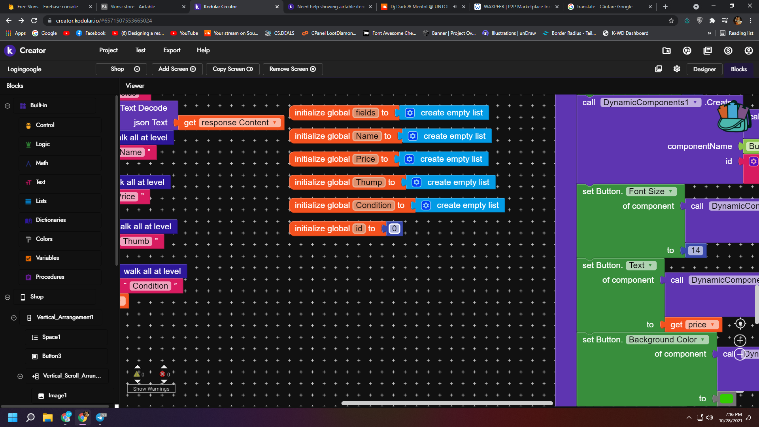Open the settings gear in the screen toolbar
Viewport: 759px width, 427px height.
677,69
